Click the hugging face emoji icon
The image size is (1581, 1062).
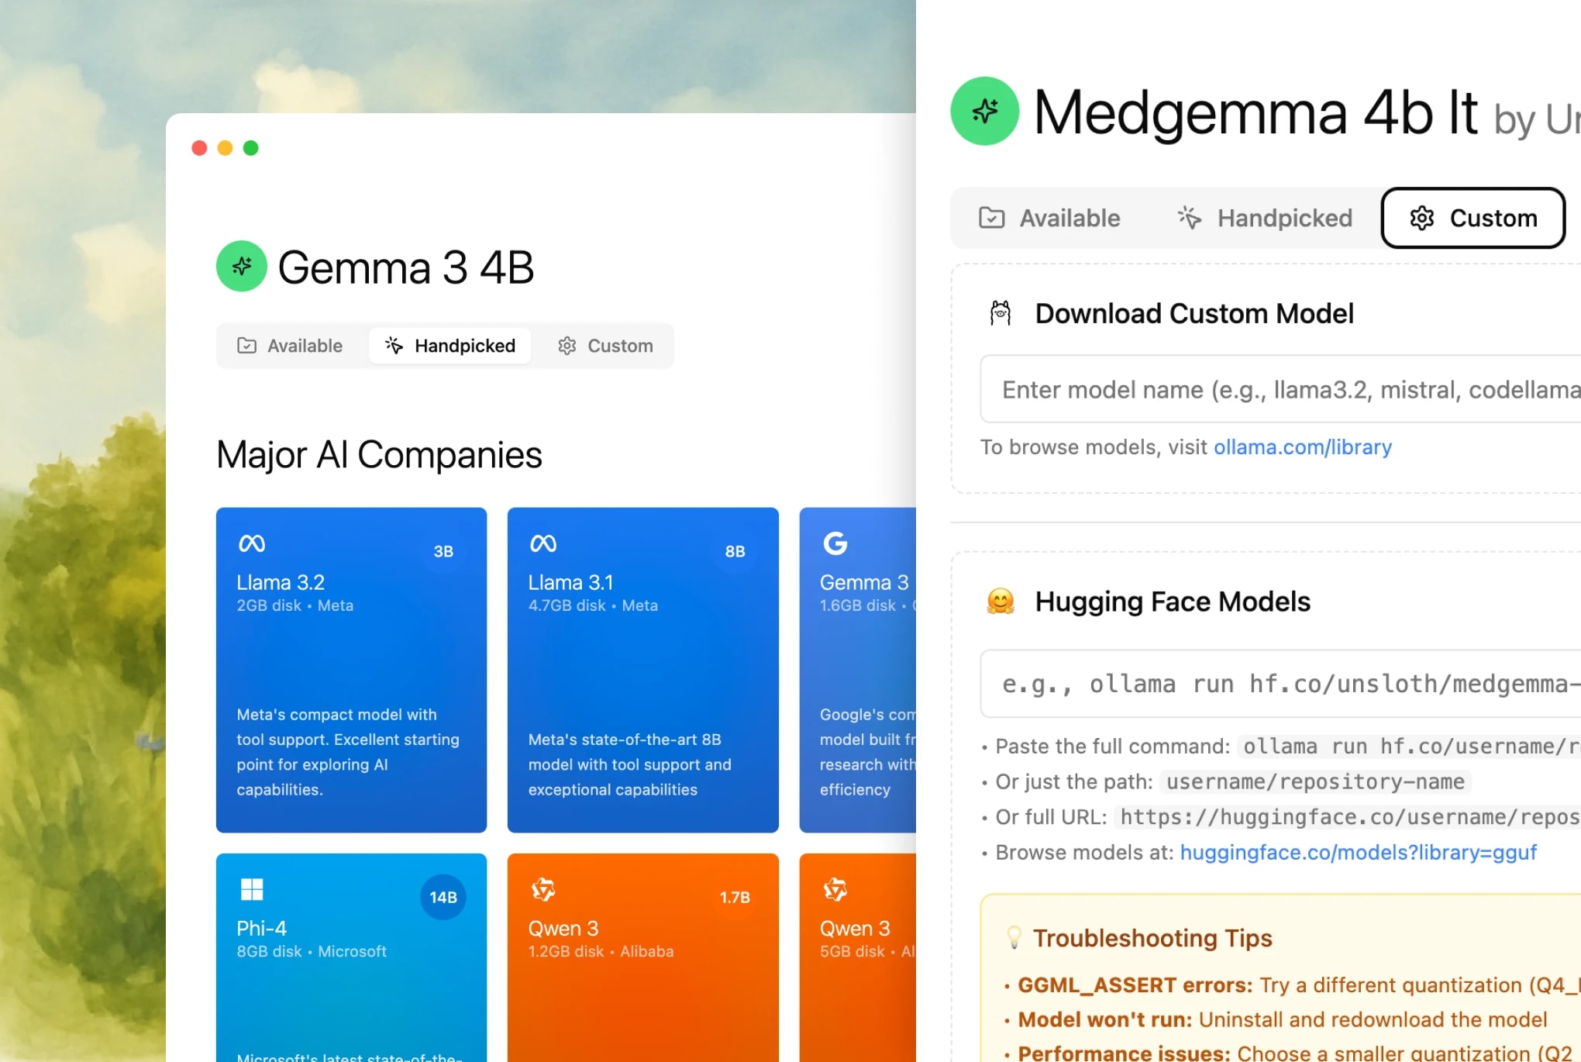coord(1001,602)
